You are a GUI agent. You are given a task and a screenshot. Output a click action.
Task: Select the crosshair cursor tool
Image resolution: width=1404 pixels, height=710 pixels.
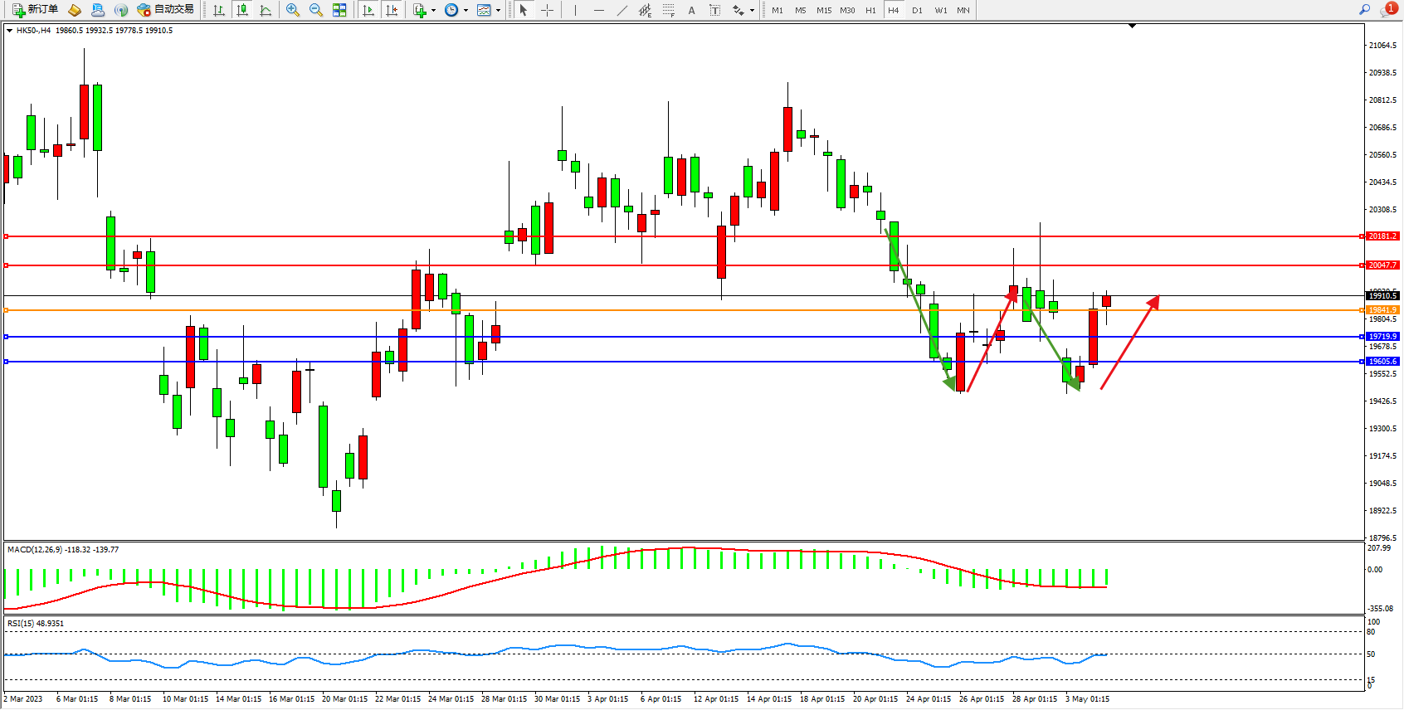point(548,10)
